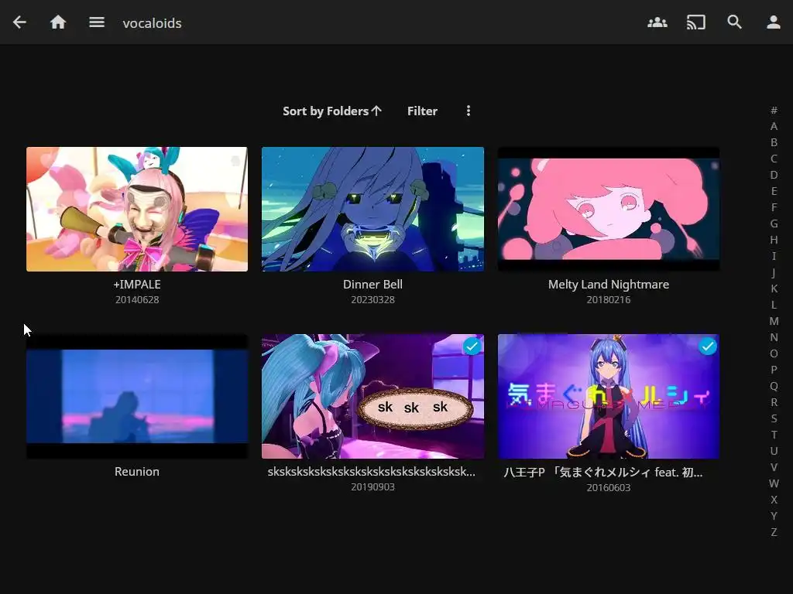Open the hamburger navigation menu

pyautogui.click(x=97, y=22)
